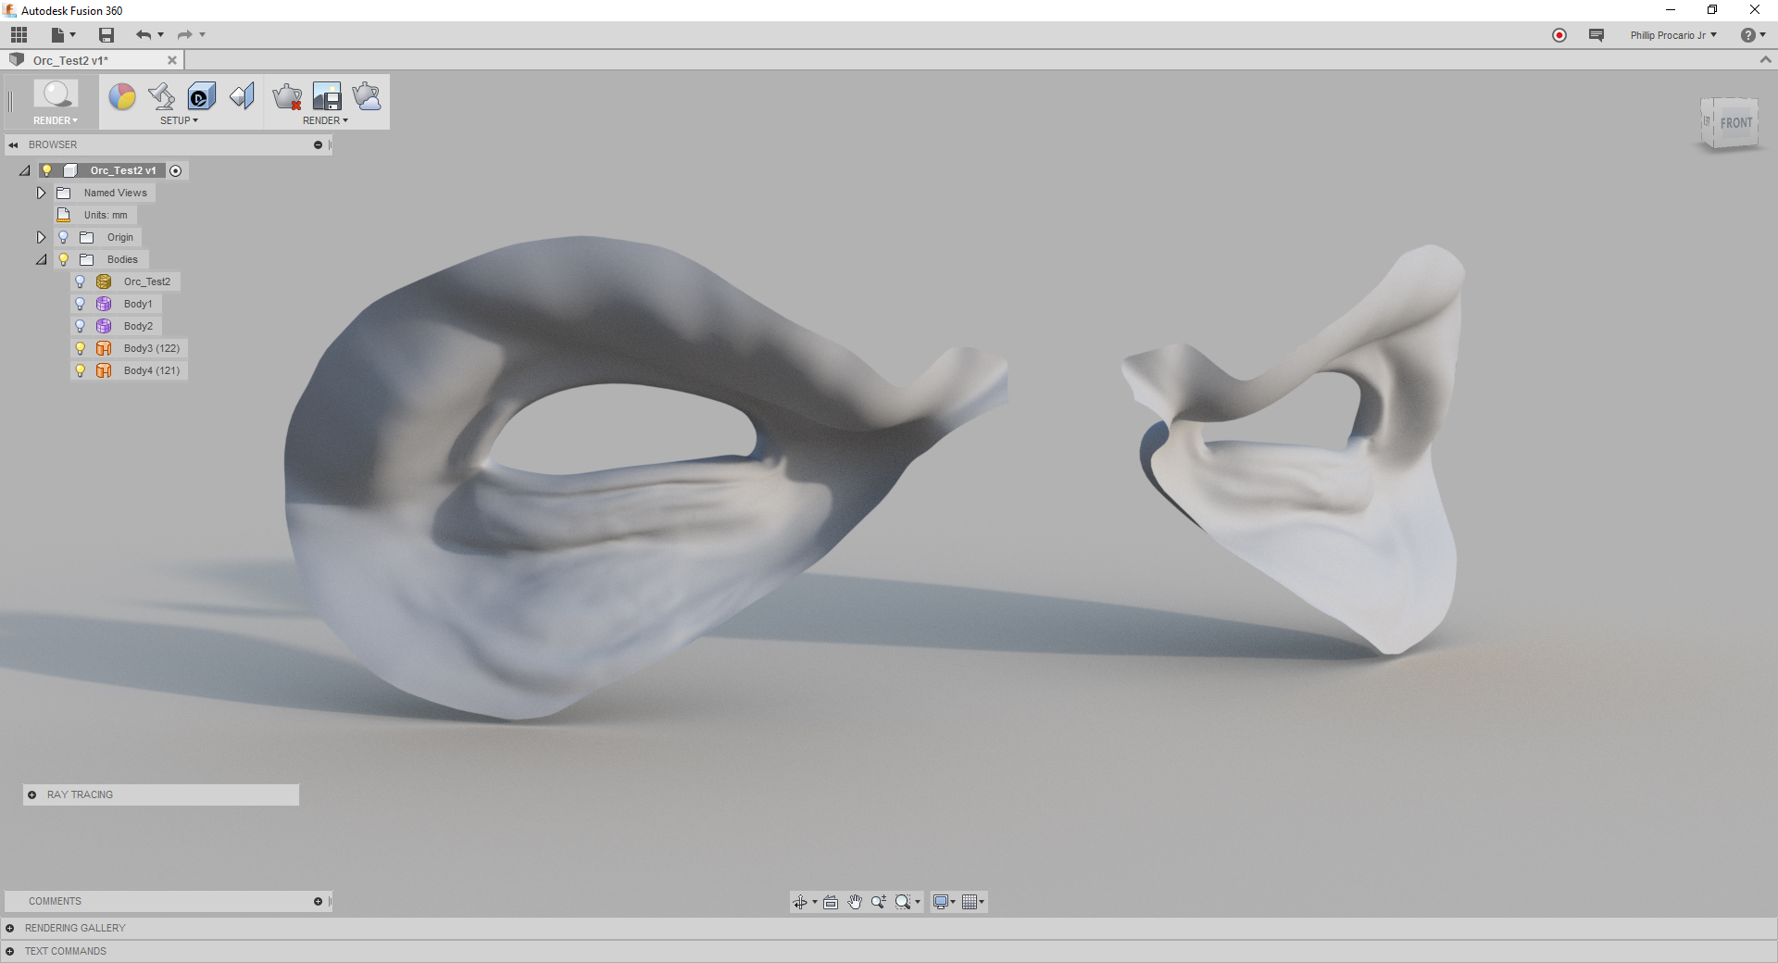
Task: Capture image with the save-picture icon
Action: coord(327,96)
